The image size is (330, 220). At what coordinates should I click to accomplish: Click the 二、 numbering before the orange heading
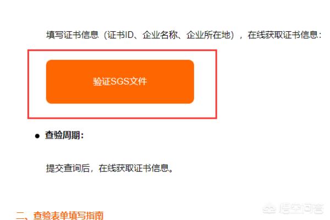pos(24,216)
